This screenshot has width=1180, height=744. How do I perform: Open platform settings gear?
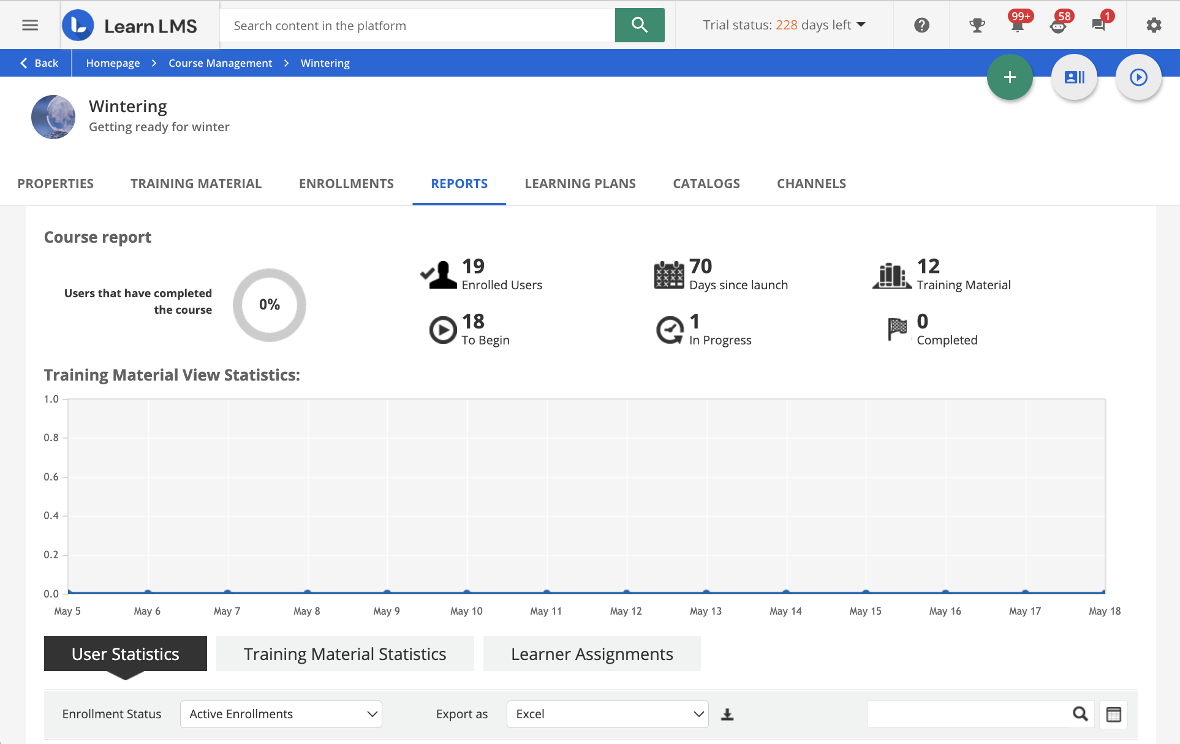[1154, 25]
